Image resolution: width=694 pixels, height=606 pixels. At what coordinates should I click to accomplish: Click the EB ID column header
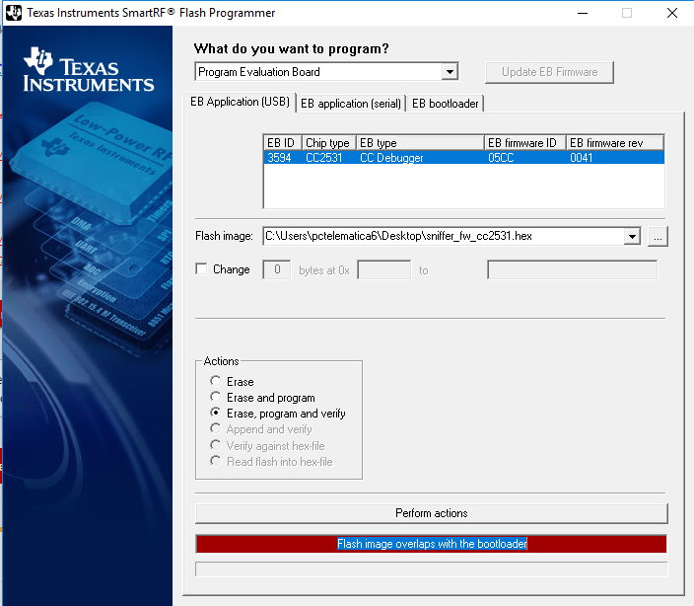coord(282,143)
